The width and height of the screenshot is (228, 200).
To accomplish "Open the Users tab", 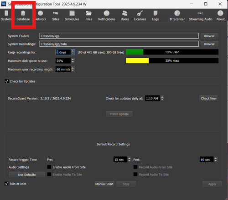I will [125, 15].
